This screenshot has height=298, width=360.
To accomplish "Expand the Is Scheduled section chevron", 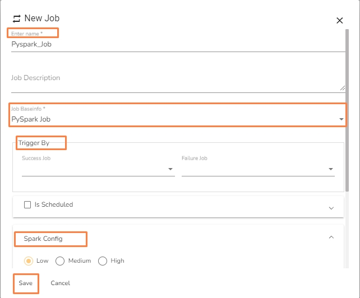I will pos(331,207).
